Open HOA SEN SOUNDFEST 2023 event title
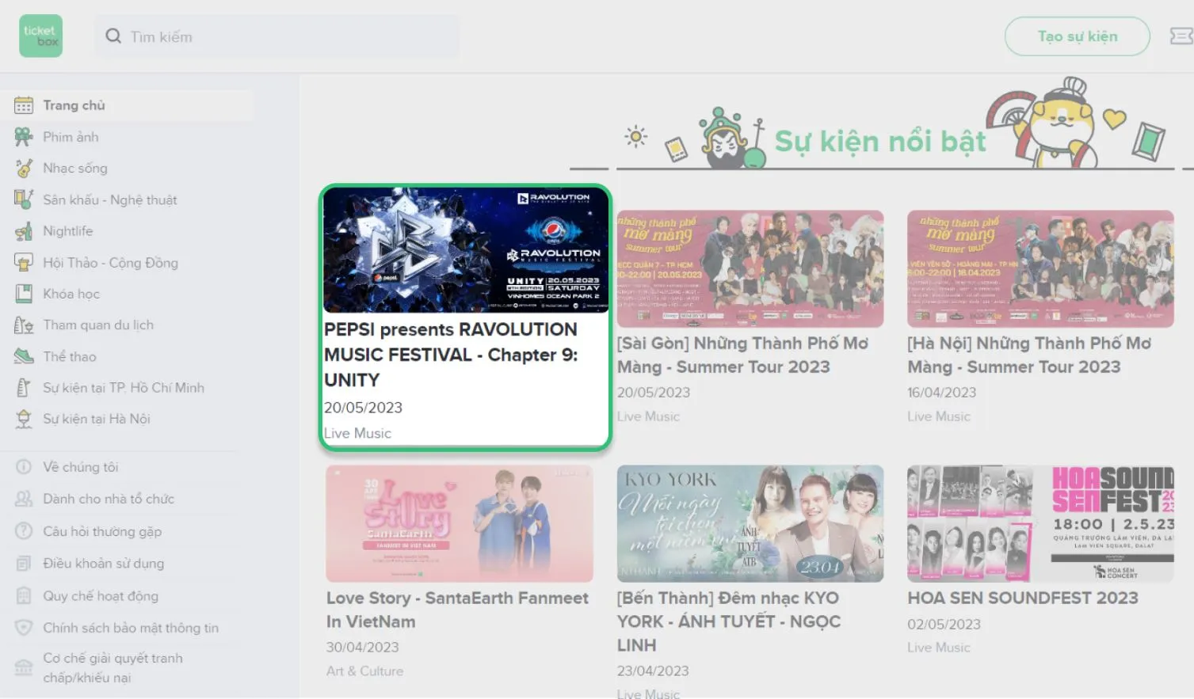Screen dimensions: 1194x699 1022,598
